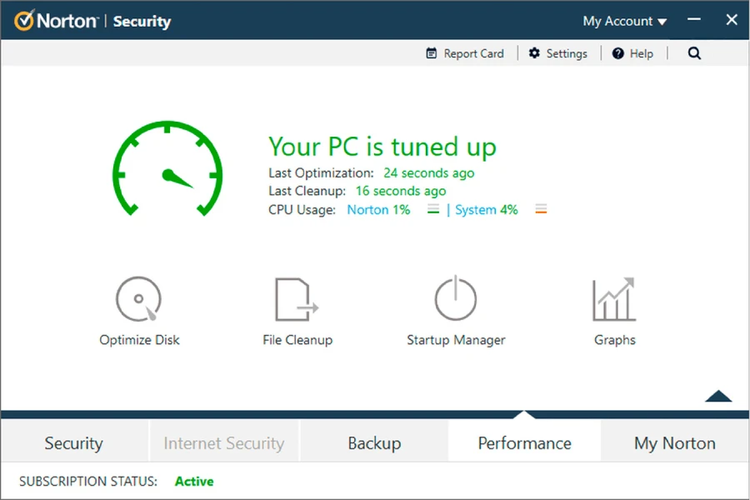Viewport: 750px width, 500px height.
Task: Switch to the Backup tab
Action: tap(374, 442)
